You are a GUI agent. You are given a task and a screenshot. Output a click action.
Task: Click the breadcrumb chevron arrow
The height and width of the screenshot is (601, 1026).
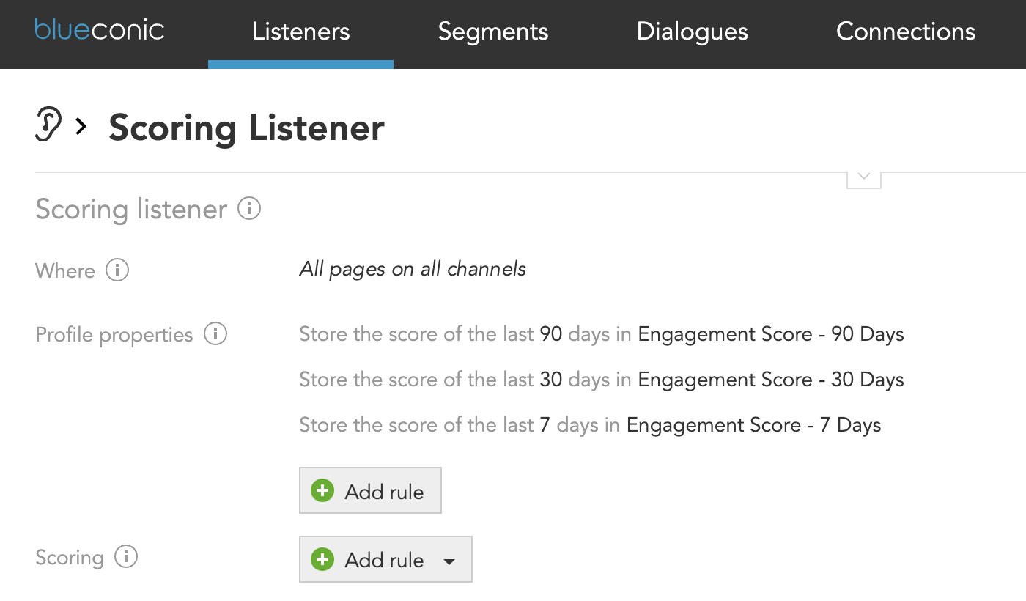tap(81, 127)
